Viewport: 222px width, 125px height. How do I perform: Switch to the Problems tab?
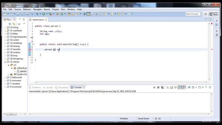[x=35, y=87]
